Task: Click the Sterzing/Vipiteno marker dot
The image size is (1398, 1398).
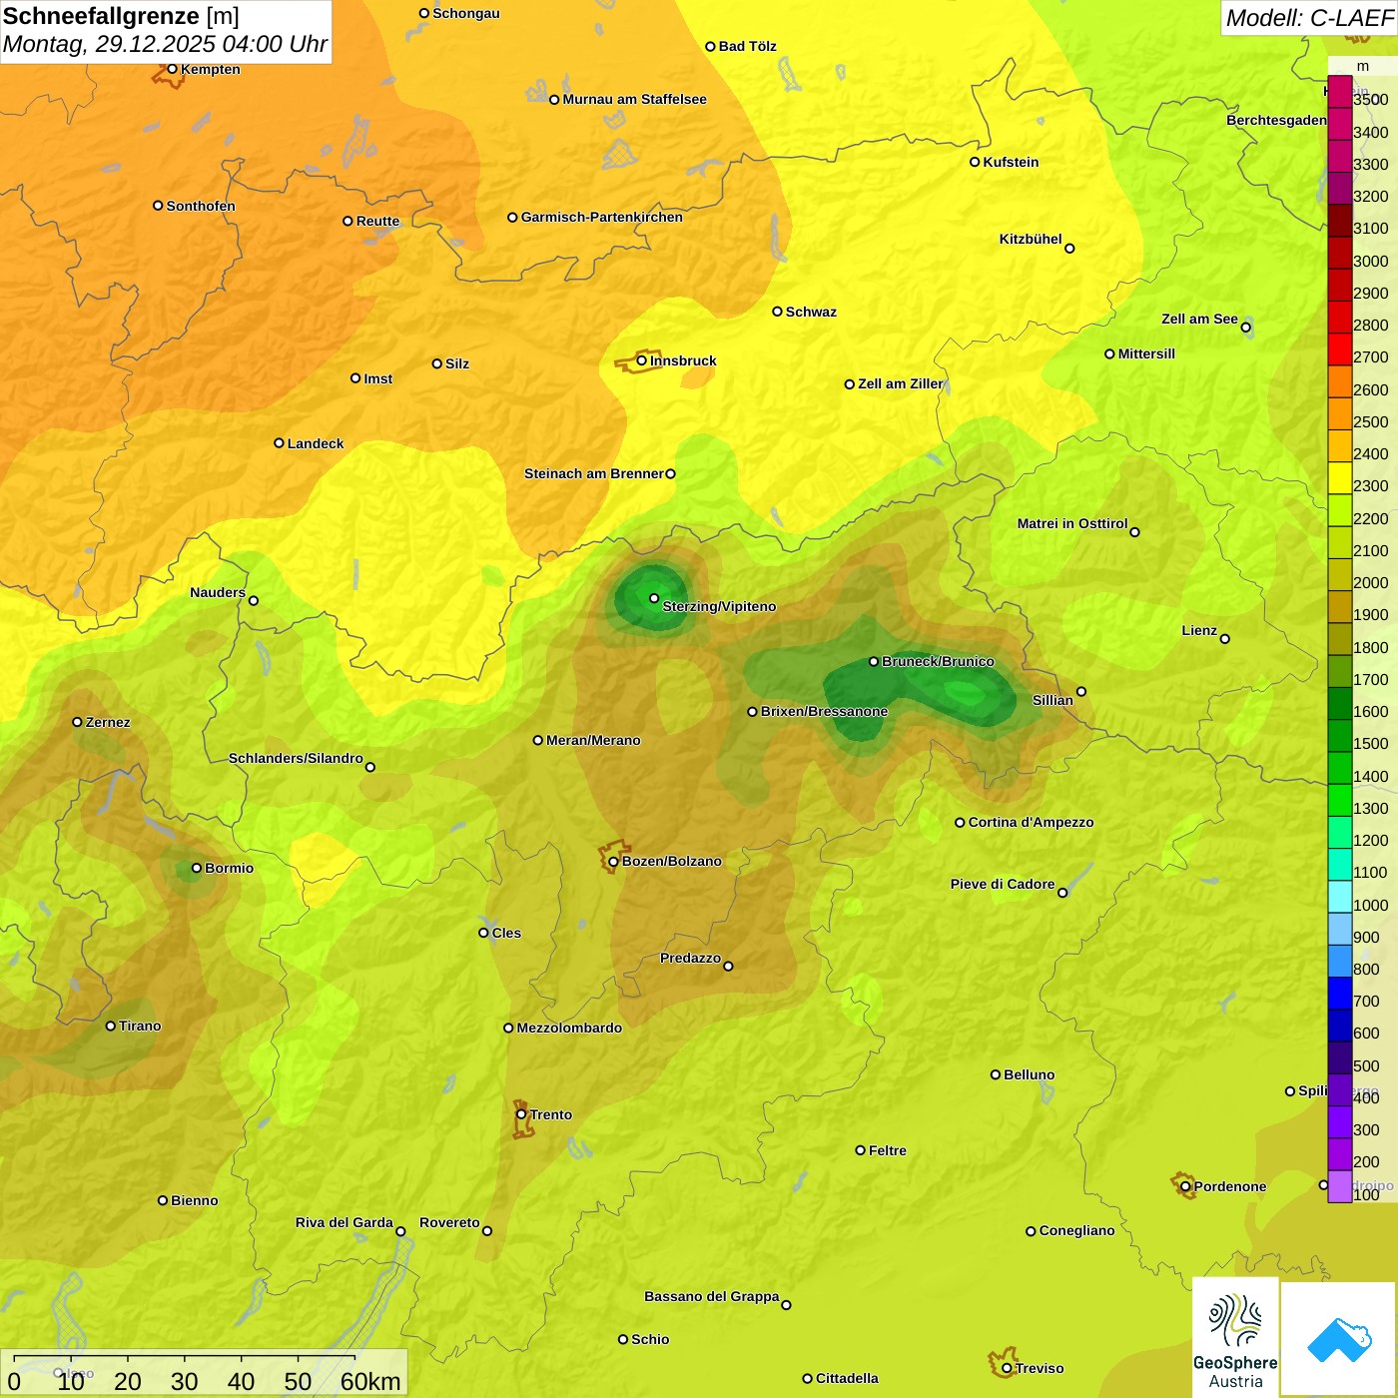Action: tap(654, 598)
